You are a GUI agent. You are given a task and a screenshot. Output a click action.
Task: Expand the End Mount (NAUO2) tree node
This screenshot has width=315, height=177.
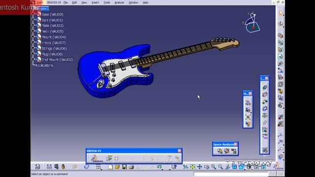pyautogui.click(x=33, y=59)
